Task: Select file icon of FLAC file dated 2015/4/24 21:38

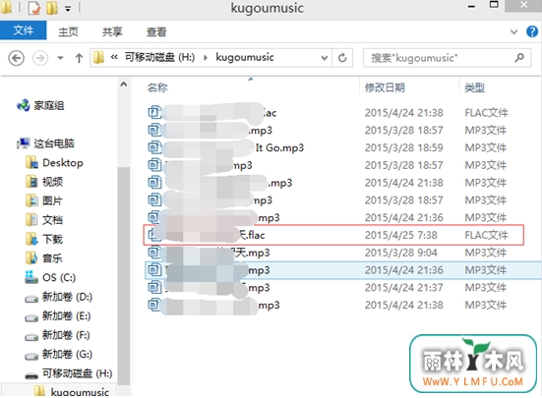Action: (x=154, y=112)
